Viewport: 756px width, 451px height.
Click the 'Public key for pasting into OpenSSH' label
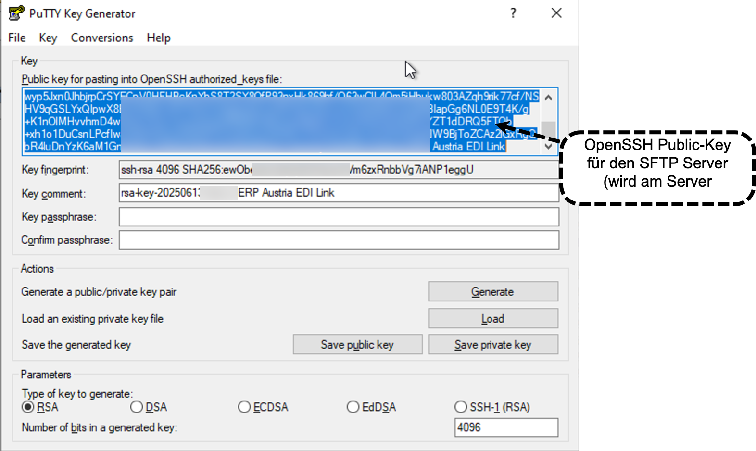(x=151, y=79)
